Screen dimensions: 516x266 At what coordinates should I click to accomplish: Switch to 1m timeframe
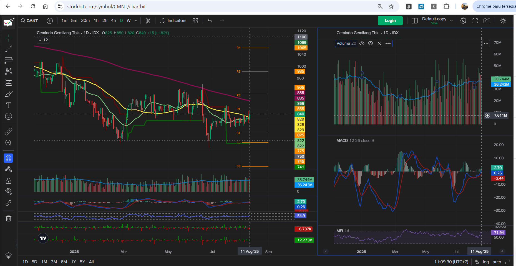click(64, 21)
